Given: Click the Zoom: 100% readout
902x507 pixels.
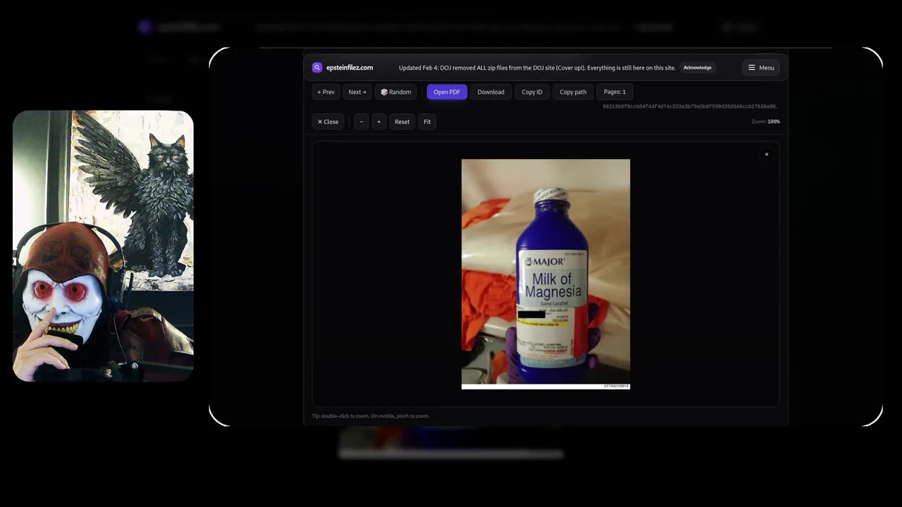Looking at the screenshot, I should pos(765,122).
